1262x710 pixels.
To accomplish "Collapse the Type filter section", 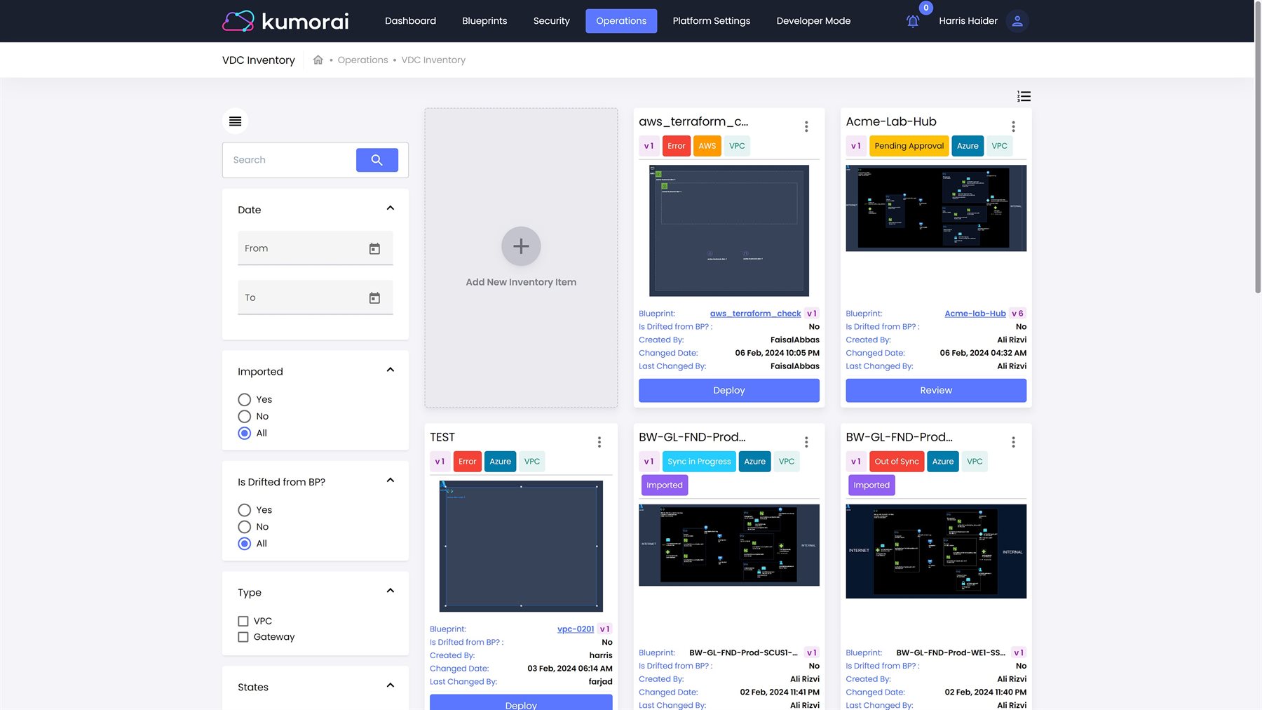I will coord(391,591).
